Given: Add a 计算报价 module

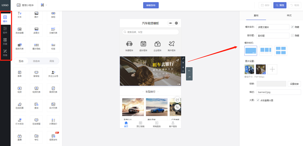Looking at the screenshot, I should pos(53,121).
